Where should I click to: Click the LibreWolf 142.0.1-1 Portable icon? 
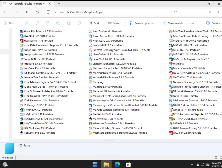pyautogui.click(x=91, y=59)
